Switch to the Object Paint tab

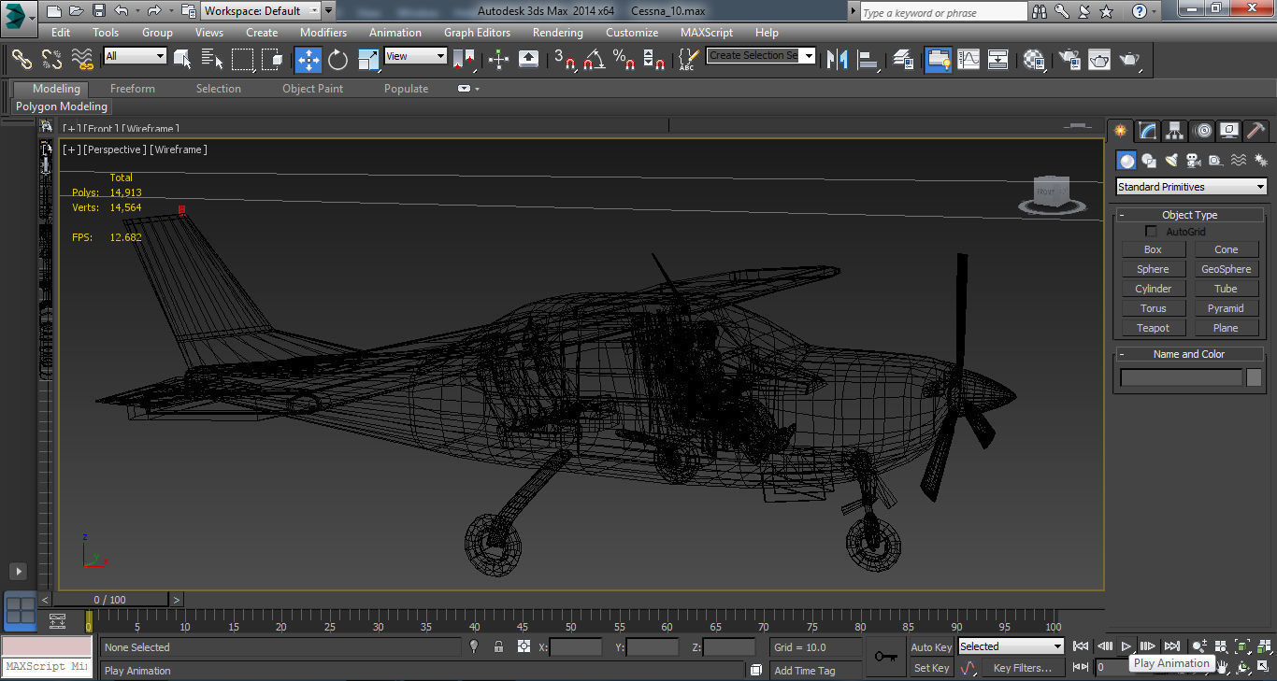[313, 89]
